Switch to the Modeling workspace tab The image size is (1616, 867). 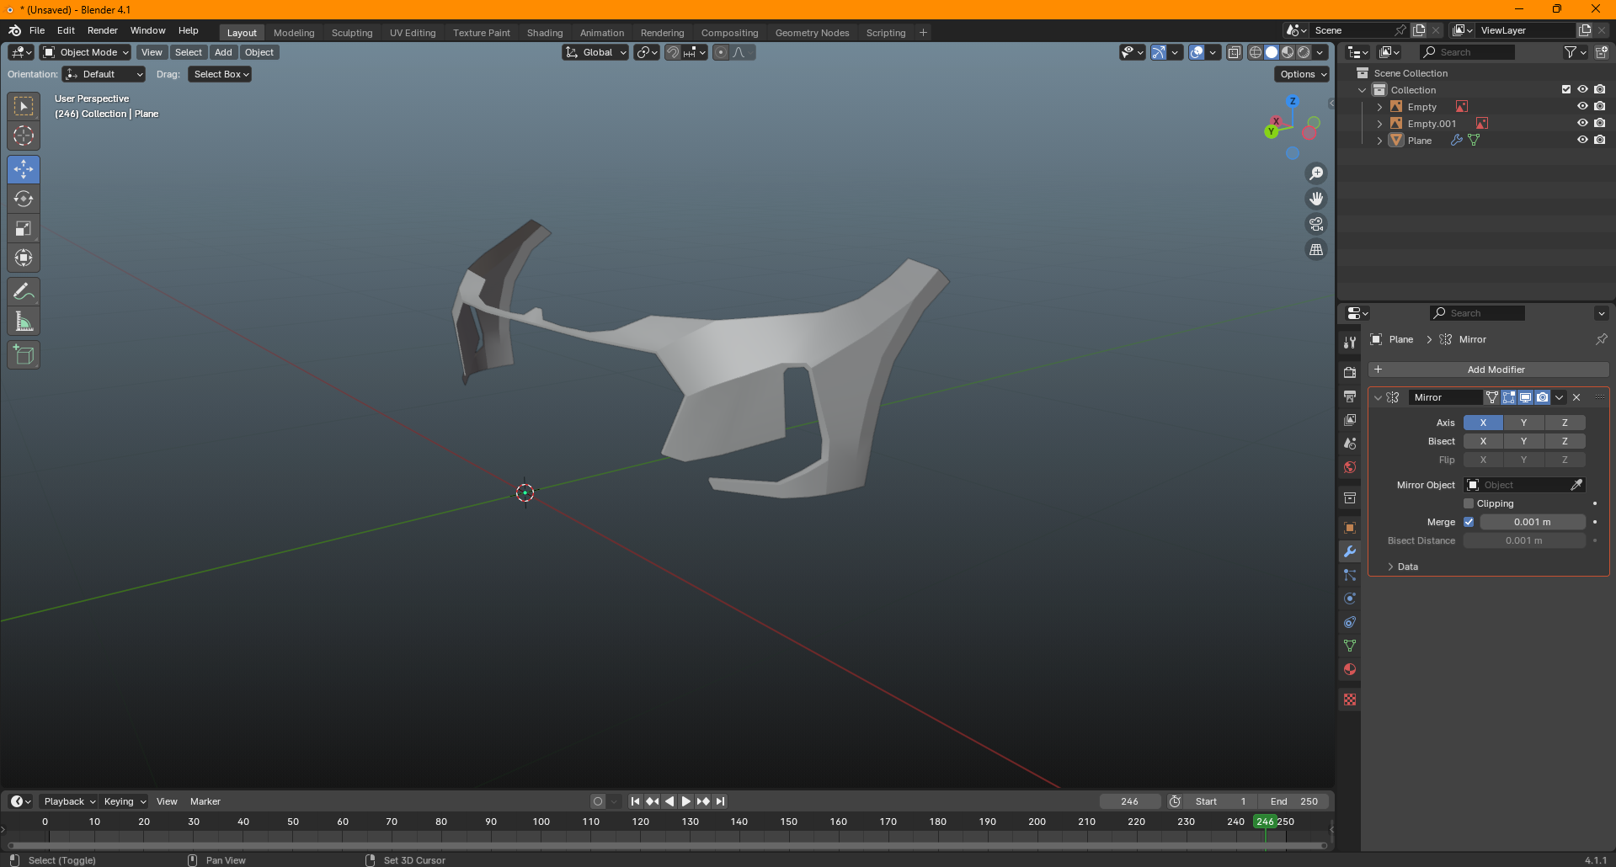pyautogui.click(x=294, y=33)
